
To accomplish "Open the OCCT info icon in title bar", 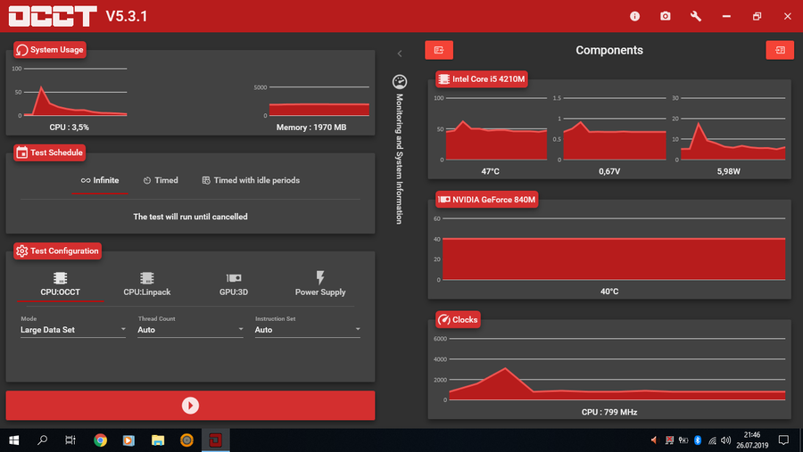I will tap(634, 16).
